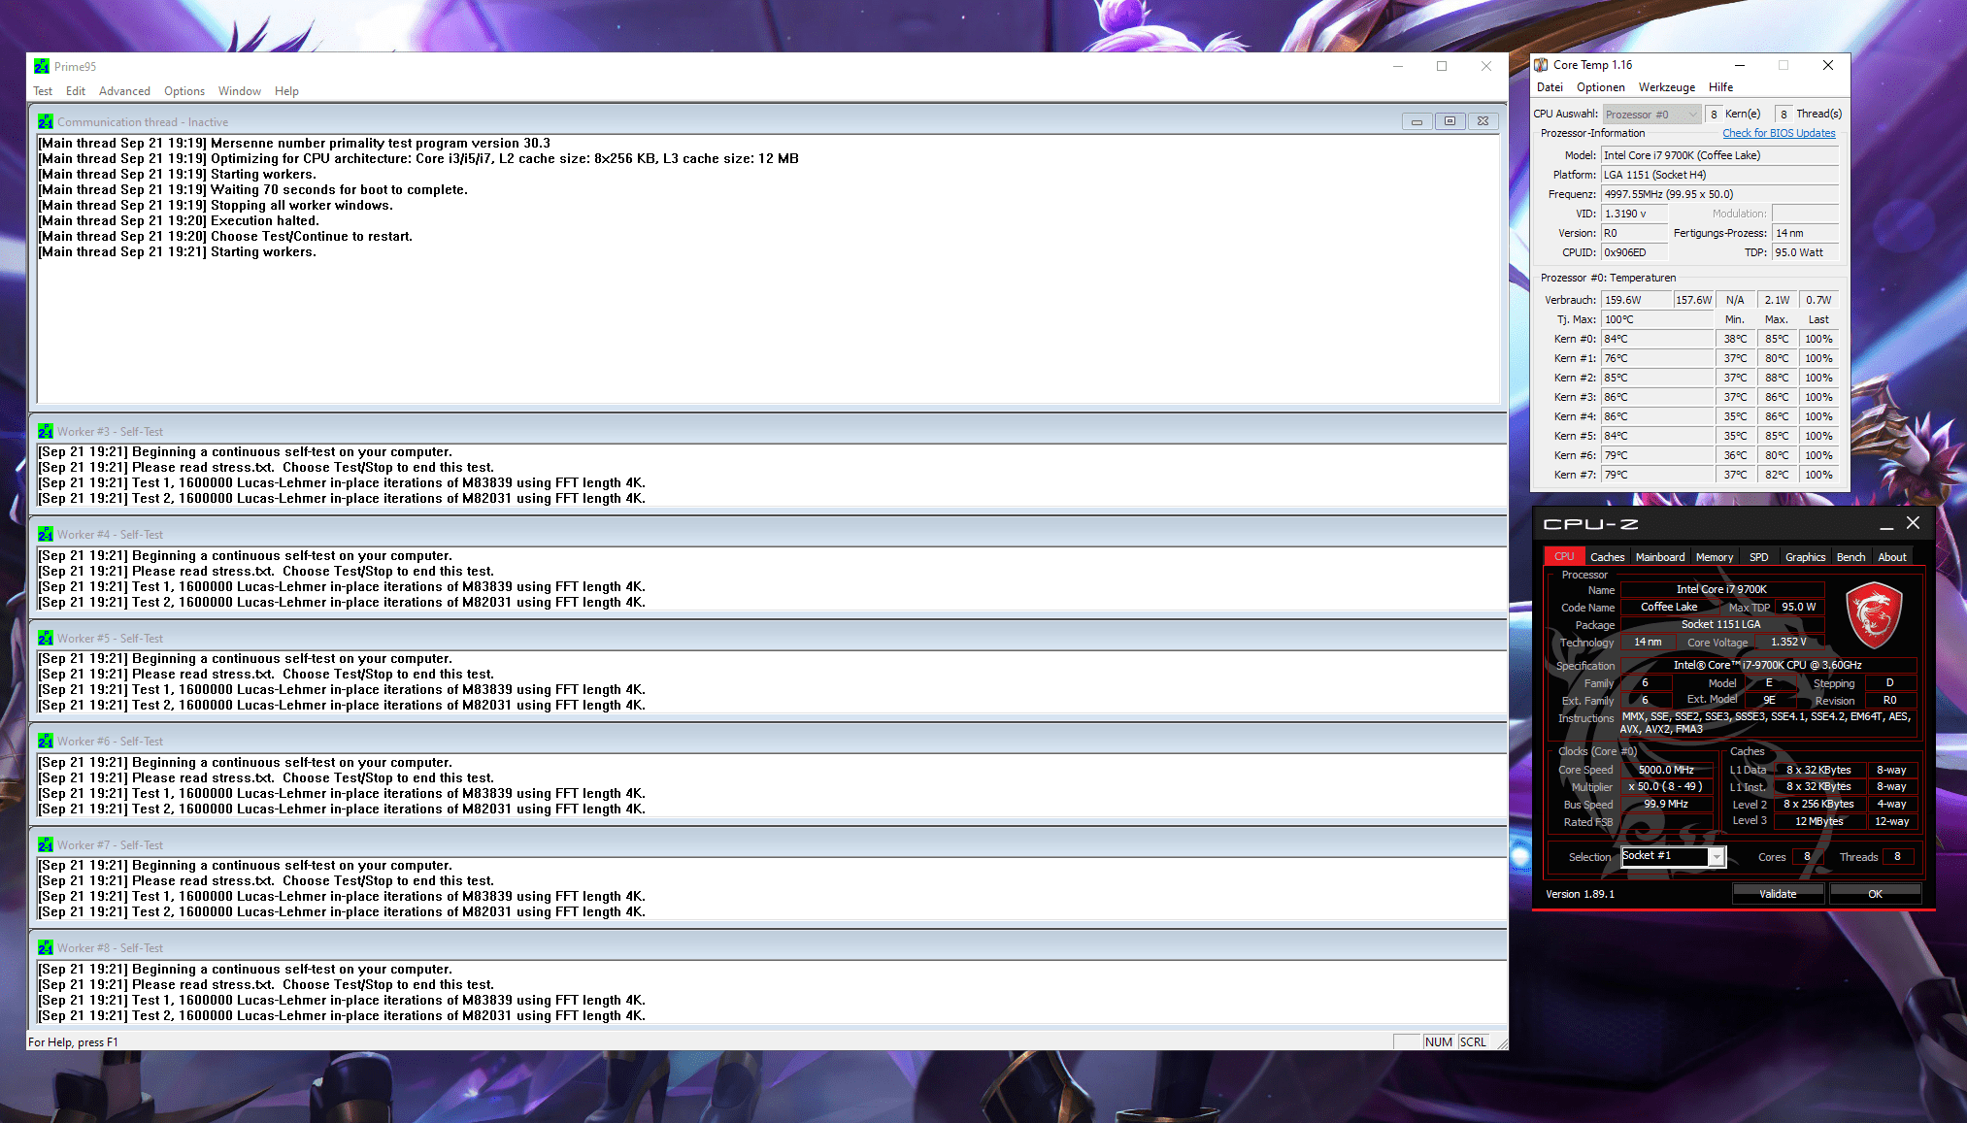Open the Werkzeuge menu in Core Temp
The width and height of the screenshot is (1967, 1123).
(1666, 87)
